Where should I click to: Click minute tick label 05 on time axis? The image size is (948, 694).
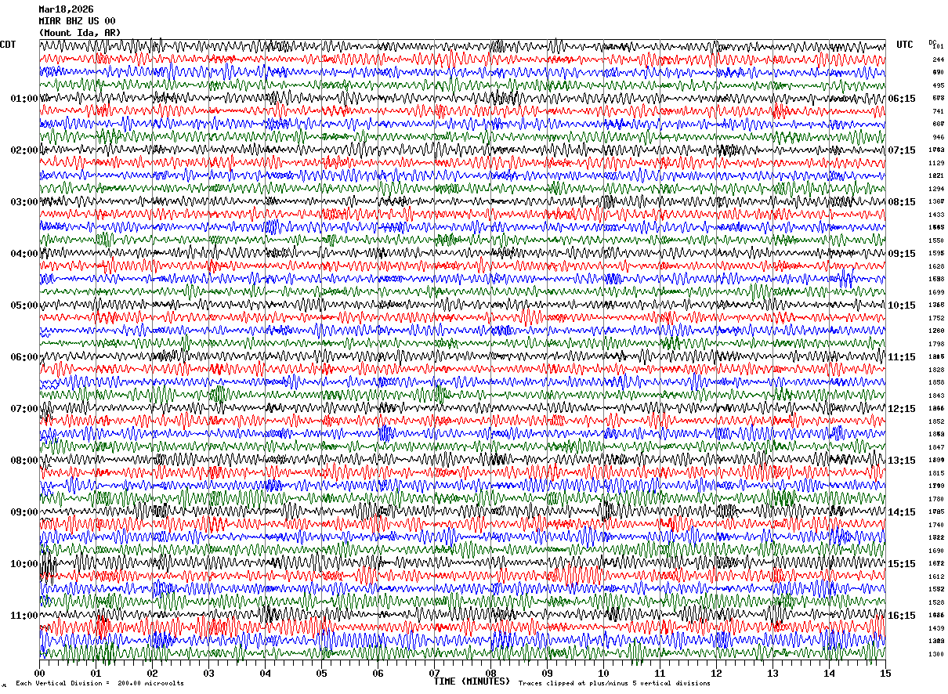coord(321,674)
